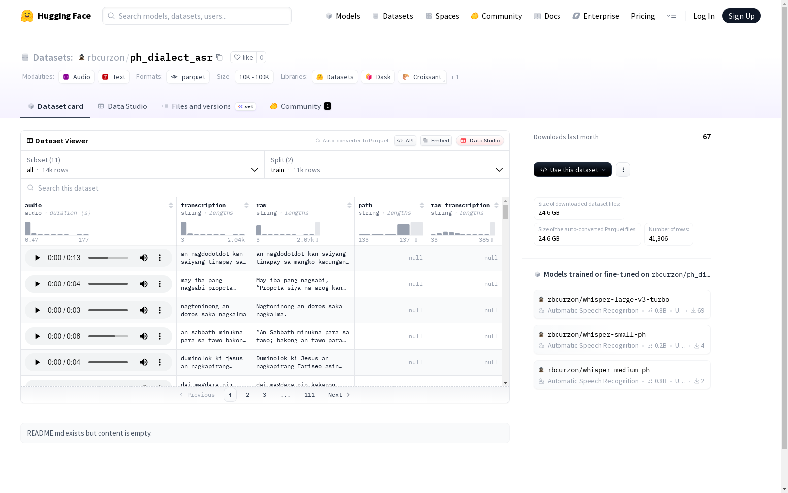Click Auto-converted to Parquet link
This screenshot has height=493, width=788.
[x=352, y=141]
